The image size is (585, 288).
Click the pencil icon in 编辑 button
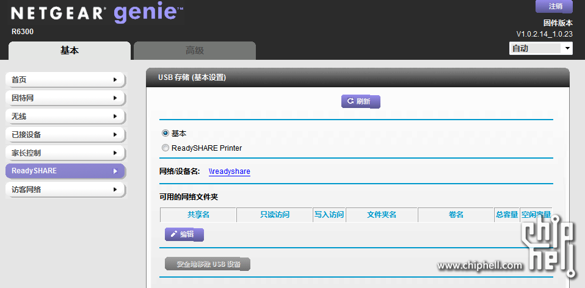pos(173,234)
